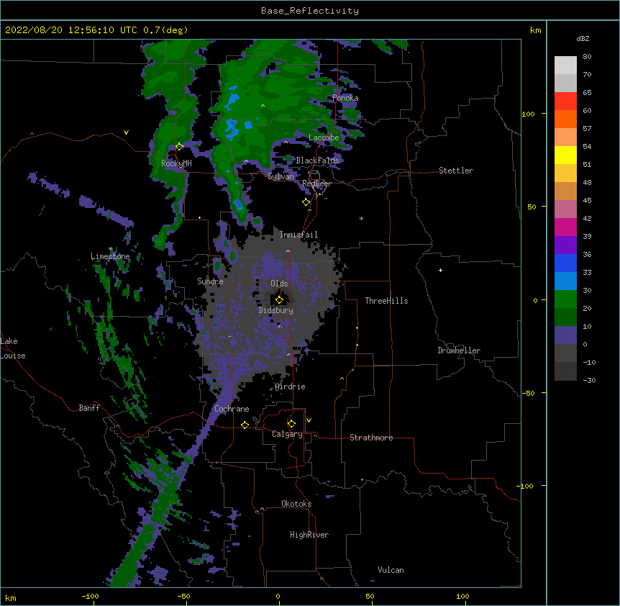Click the yellow km label at top right

tap(535, 30)
